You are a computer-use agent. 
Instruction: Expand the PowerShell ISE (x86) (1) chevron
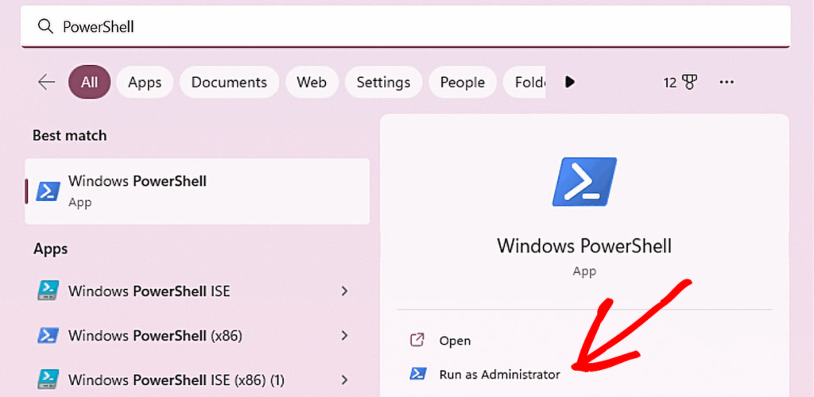point(344,380)
